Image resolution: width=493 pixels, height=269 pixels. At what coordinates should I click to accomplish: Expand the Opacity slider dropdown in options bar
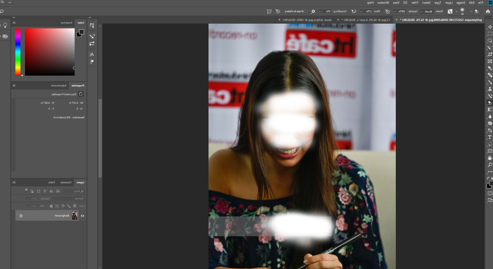395,11
